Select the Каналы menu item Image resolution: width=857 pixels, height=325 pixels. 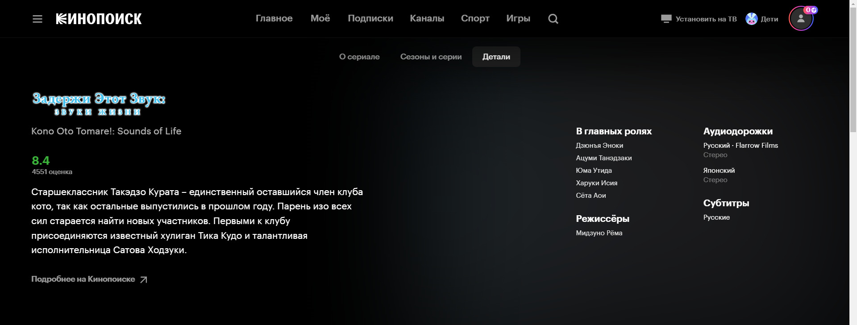pos(427,19)
